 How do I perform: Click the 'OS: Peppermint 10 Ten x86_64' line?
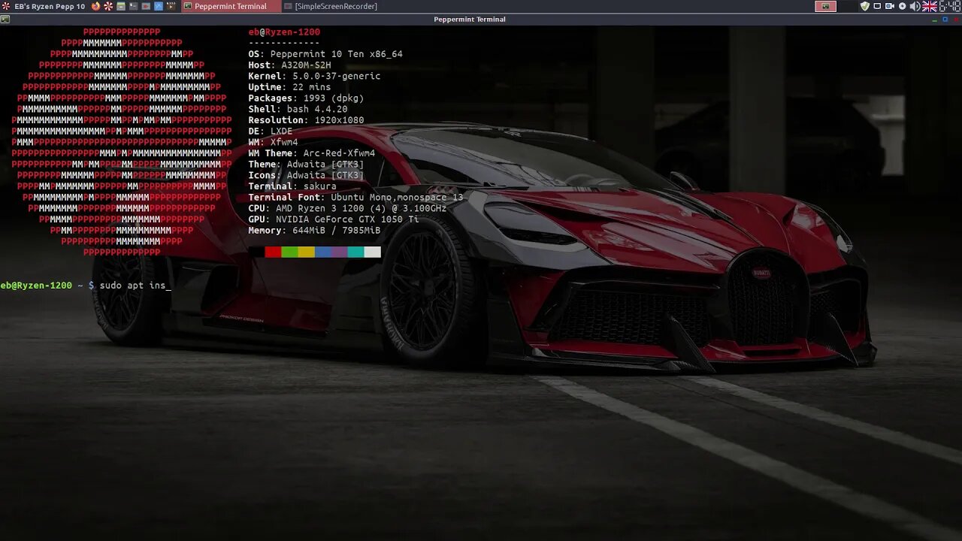coord(325,54)
